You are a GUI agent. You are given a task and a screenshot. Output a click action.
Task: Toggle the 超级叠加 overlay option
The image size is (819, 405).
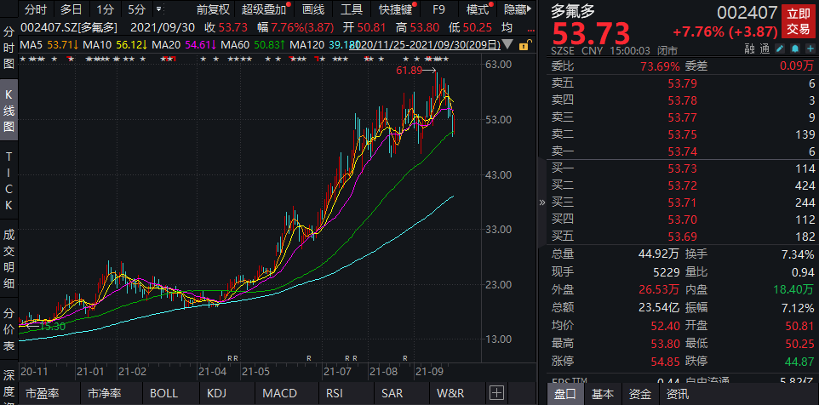pos(263,10)
